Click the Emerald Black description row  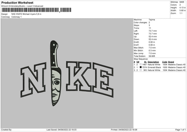tap(160, 67)
